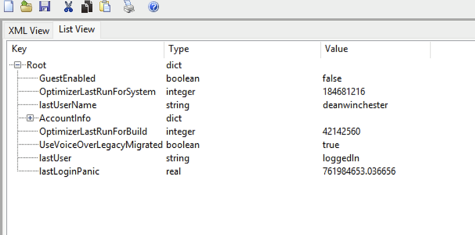475x235 pixels.
Task: Click the value 42142560
Action: pyautogui.click(x=341, y=132)
